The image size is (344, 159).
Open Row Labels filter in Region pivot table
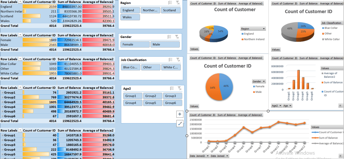(20, 2)
